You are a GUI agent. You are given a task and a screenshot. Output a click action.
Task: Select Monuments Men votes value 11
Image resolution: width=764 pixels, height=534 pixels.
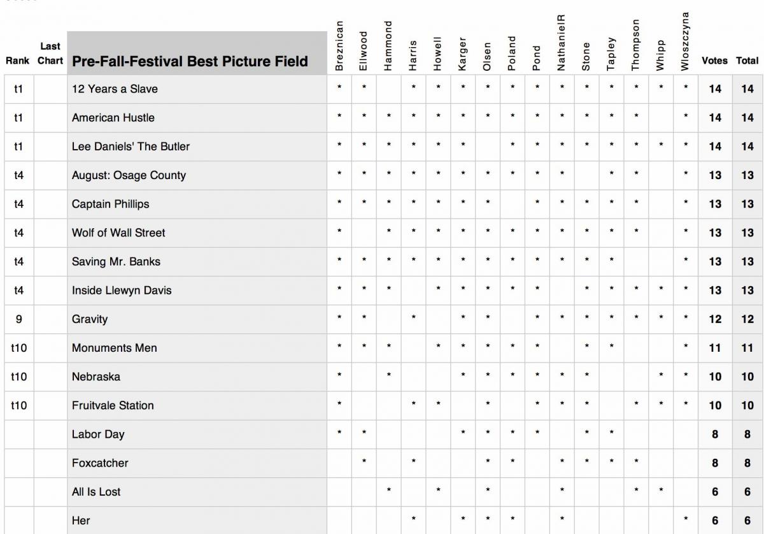[715, 348]
